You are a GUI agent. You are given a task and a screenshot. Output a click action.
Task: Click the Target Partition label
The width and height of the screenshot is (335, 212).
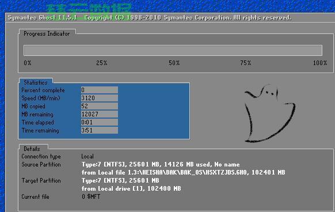[x=41, y=180]
